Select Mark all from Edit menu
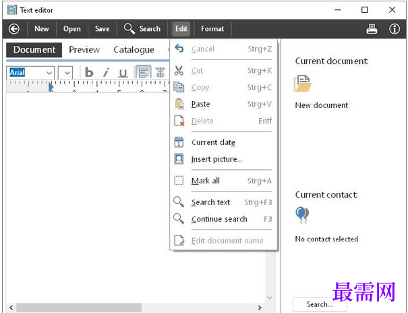Viewport: 408px width, 313px height. (205, 181)
